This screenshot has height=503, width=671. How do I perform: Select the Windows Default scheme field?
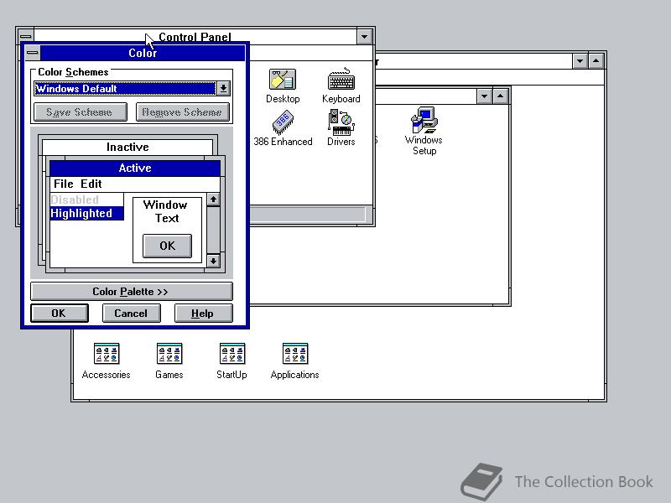pos(125,89)
